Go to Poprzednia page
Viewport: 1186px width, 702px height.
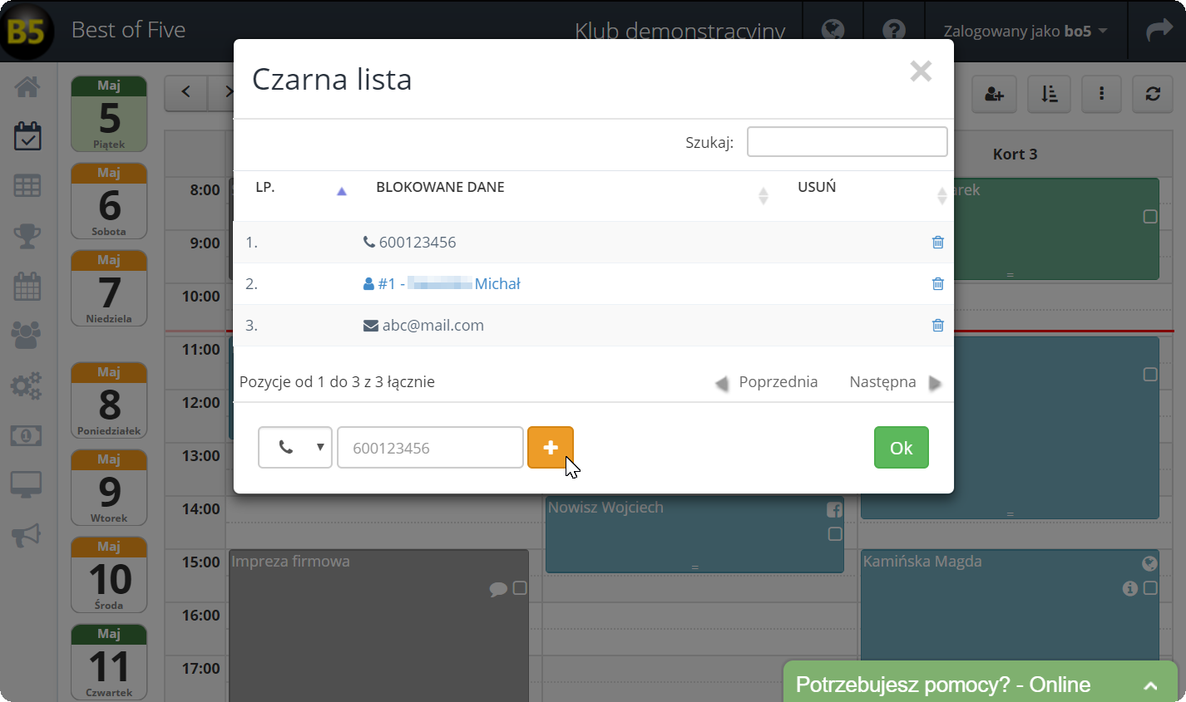pyautogui.click(x=766, y=382)
